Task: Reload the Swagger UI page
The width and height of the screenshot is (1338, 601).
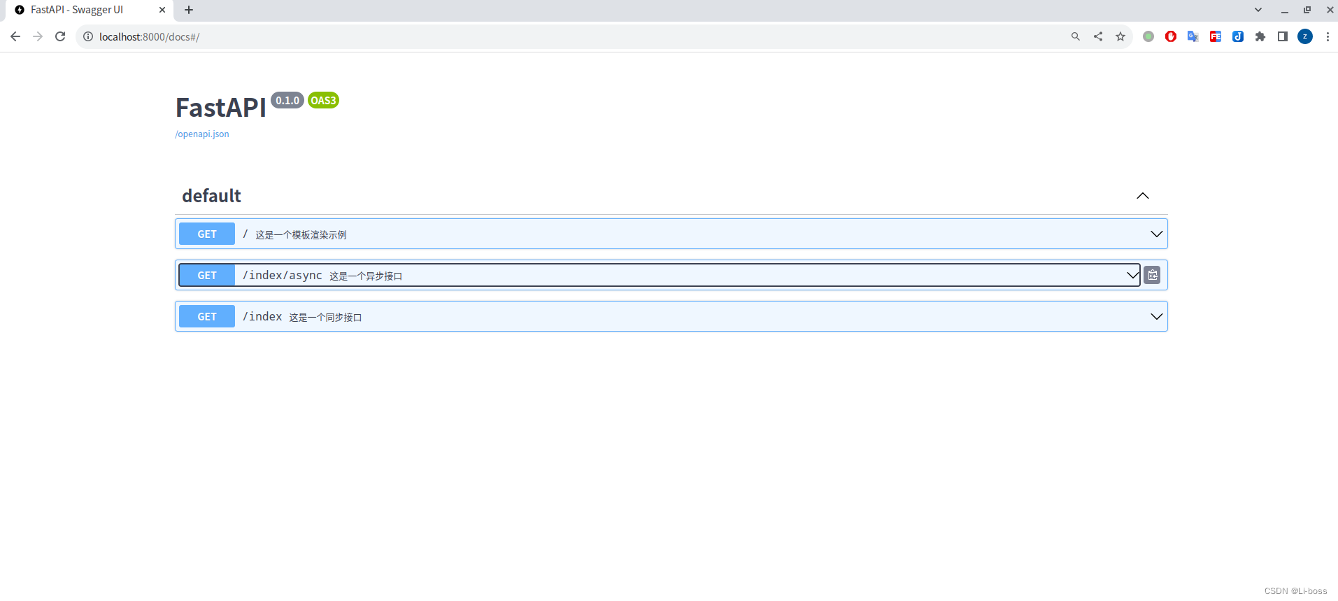Action: coord(60,36)
